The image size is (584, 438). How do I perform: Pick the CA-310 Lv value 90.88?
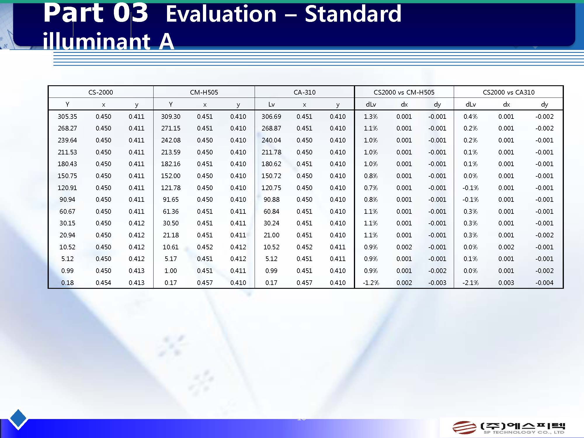tap(271, 199)
